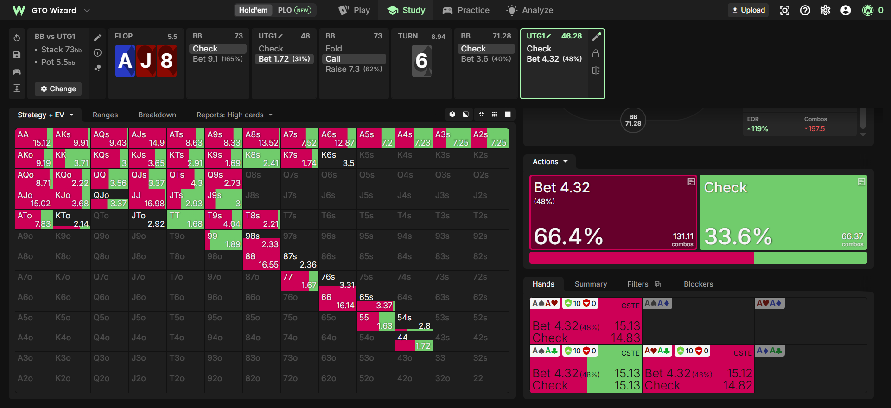Open the info icon in the spot panel

click(97, 53)
